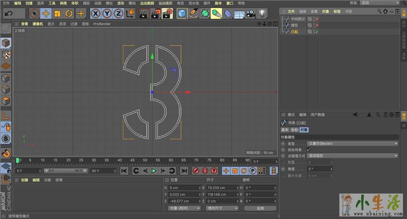Toggle the 闭合样条 checkbox
Screen dimensions: 407x219
308,150
